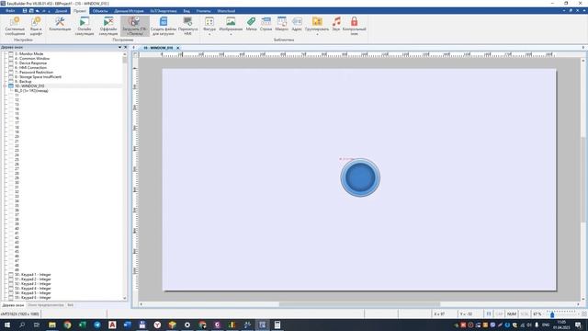Screen dimensions: 588x331
Task: Select 50: Keypad 1 - Integer in tree
Action: pos(33,275)
